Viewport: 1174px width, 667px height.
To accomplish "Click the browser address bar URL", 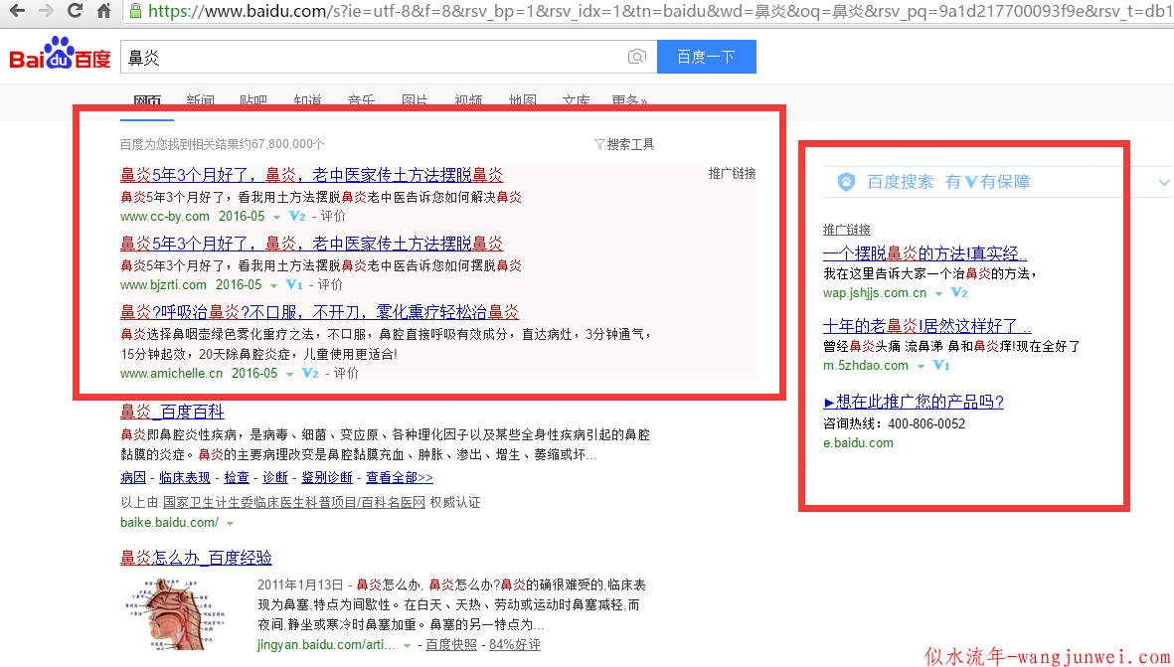I will [x=659, y=11].
